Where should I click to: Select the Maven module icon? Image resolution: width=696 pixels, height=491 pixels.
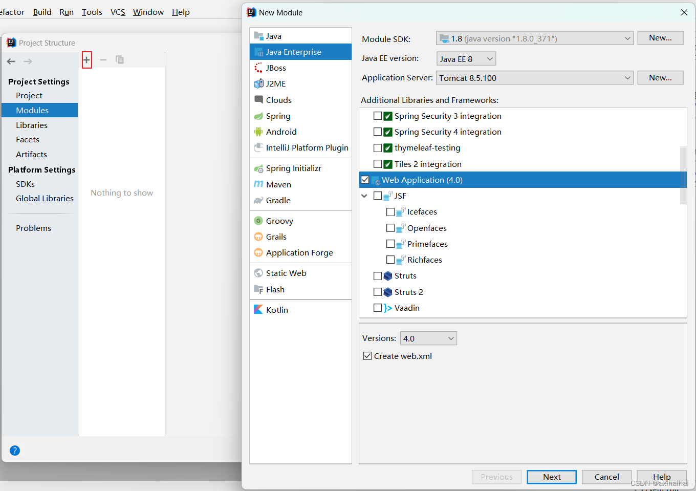point(258,184)
